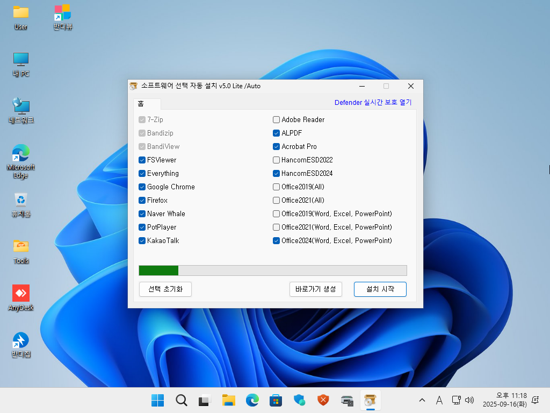Open volume tray icon
Image resolution: width=550 pixels, height=413 pixels.
(469, 400)
